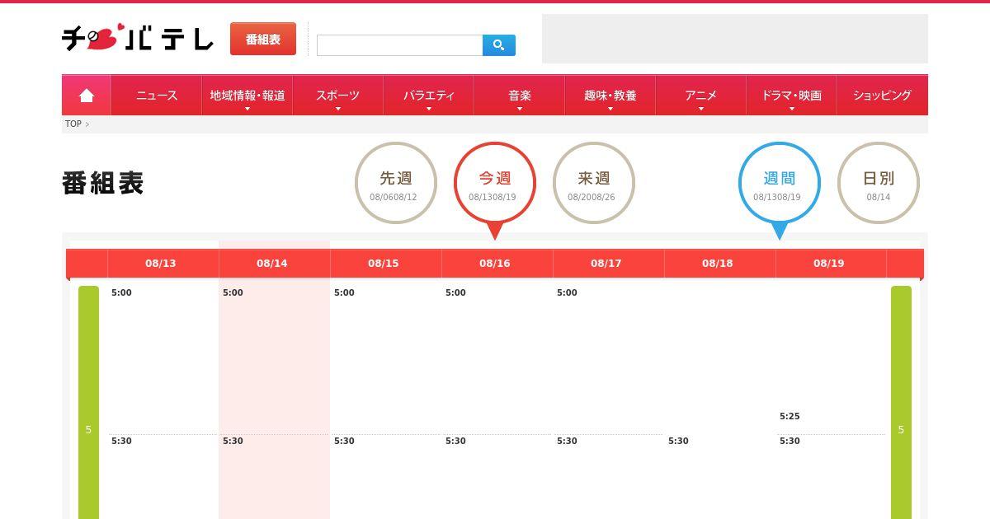Open the ショッピング menu item
990x519 pixels.
883,96
